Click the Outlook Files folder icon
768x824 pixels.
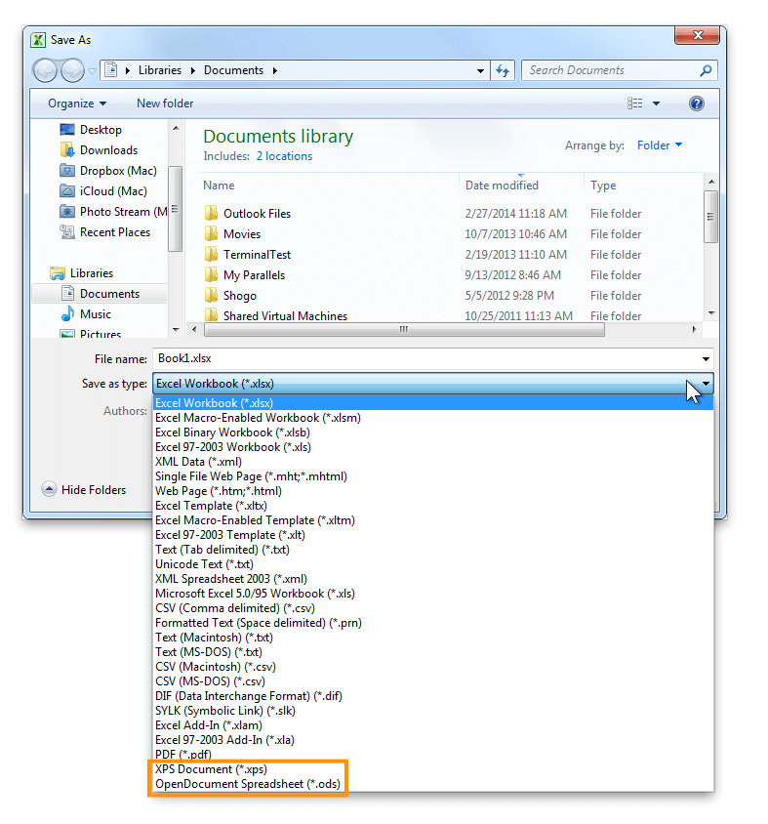click(x=211, y=214)
